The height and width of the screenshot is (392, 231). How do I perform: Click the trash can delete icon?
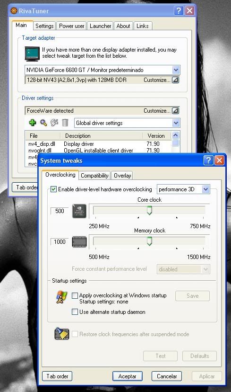click(65, 123)
